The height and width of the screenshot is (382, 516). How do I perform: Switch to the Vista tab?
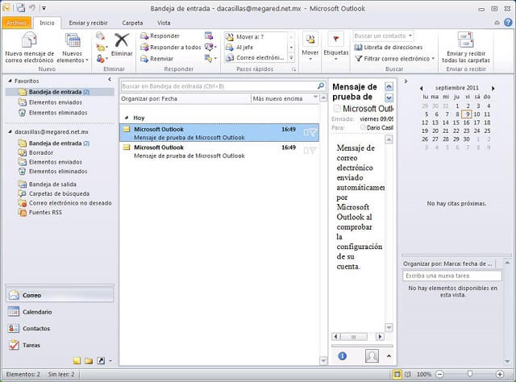(x=164, y=23)
